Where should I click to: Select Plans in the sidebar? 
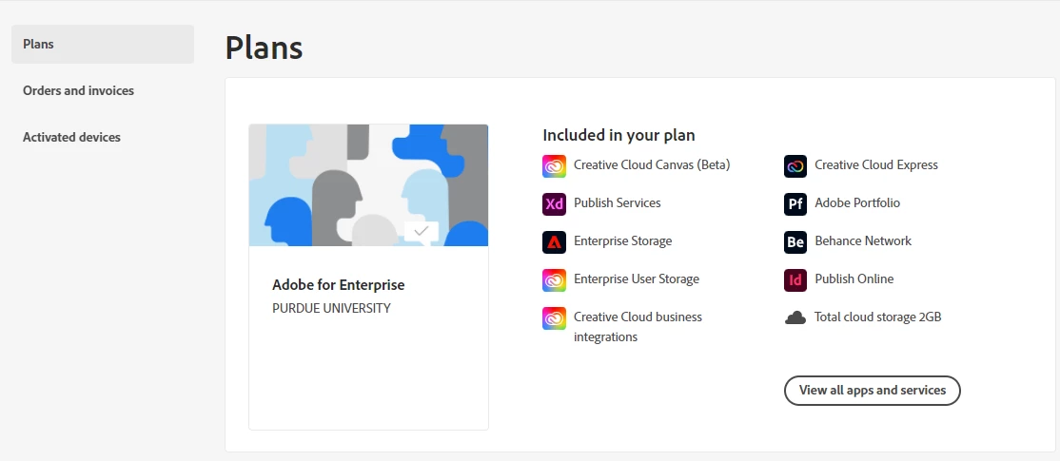tap(103, 44)
